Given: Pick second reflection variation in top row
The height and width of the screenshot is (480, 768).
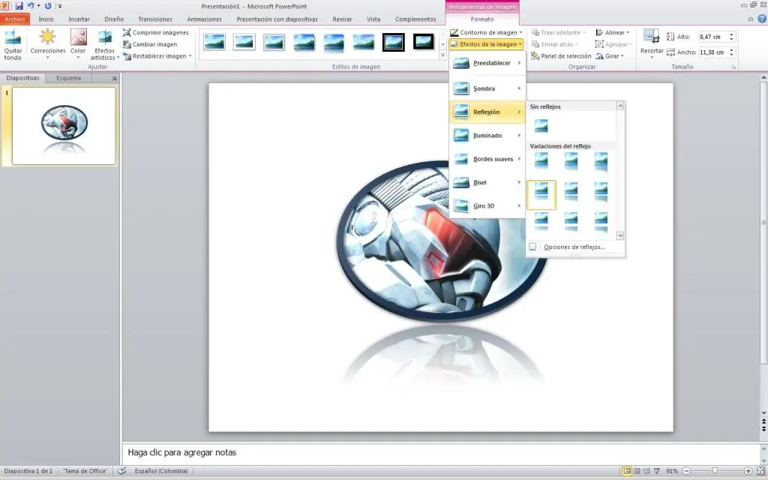Looking at the screenshot, I should pos(571,162).
